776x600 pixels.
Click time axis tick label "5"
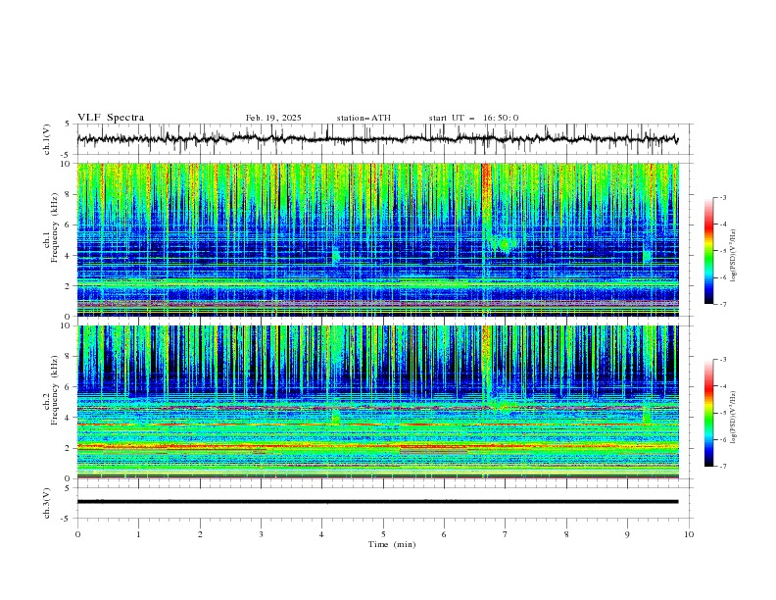point(383,534)
